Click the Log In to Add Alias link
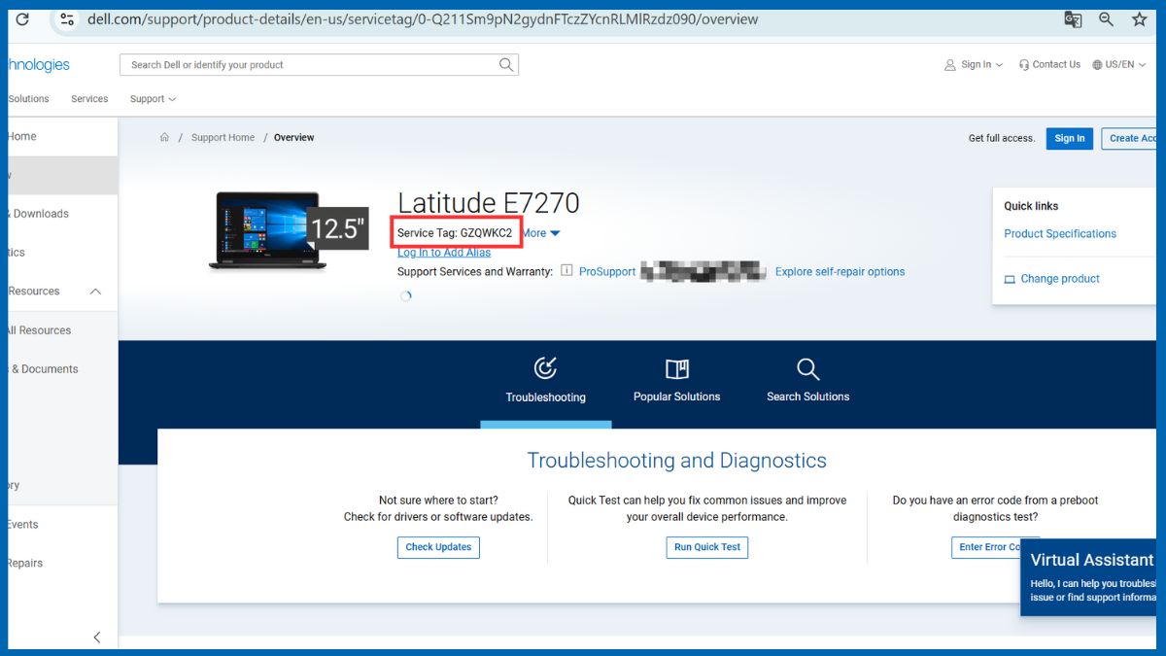The image size is (1166, 656). click(444, 253)
